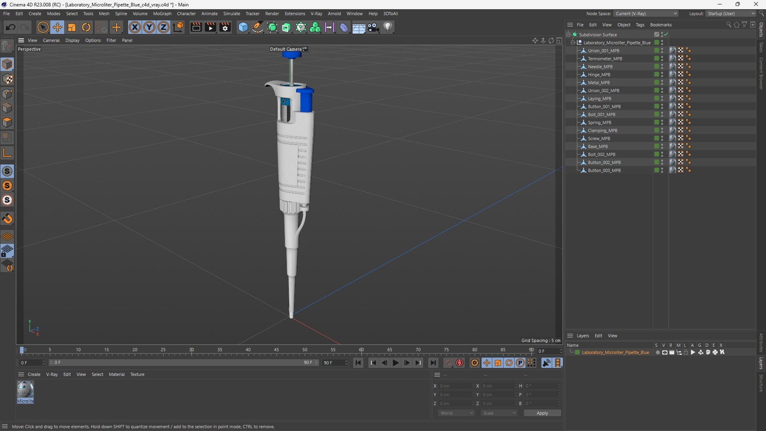Add a Camera object icon

click(373, 27)
